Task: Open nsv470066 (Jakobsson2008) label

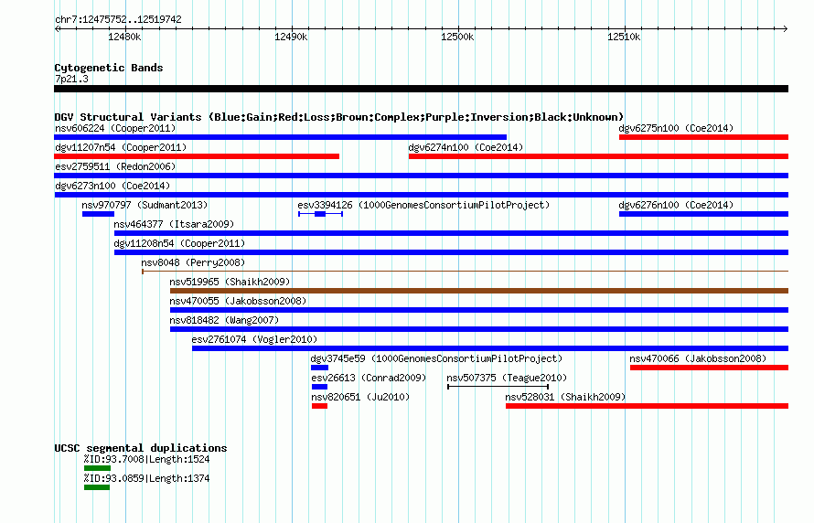Action: tap(698, 358)
